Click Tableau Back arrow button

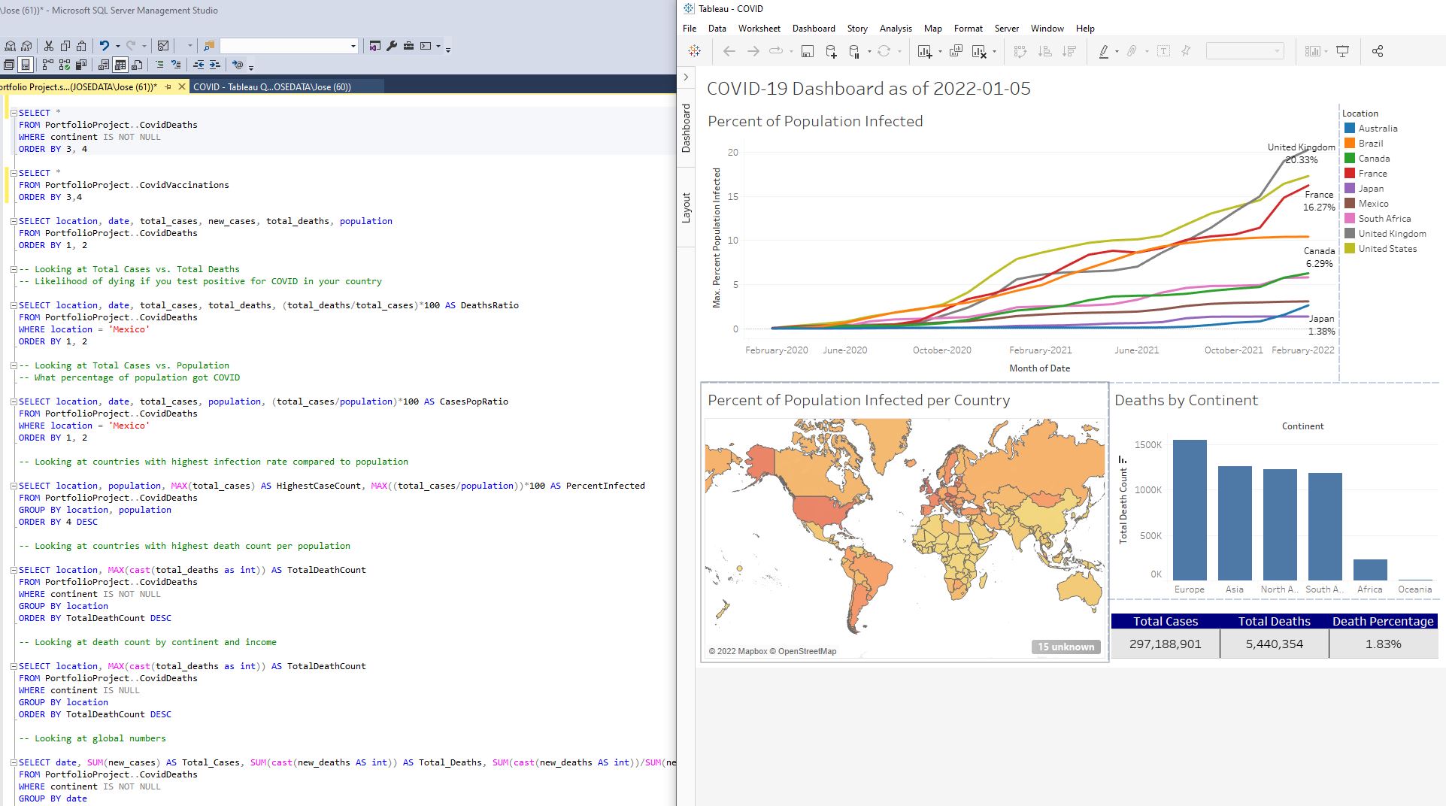tap(729, 51)
